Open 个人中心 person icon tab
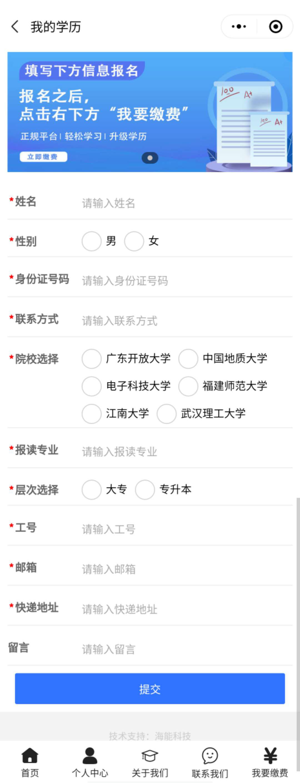The height and width of the screenshot is (783, 300). tap(90, 755)
